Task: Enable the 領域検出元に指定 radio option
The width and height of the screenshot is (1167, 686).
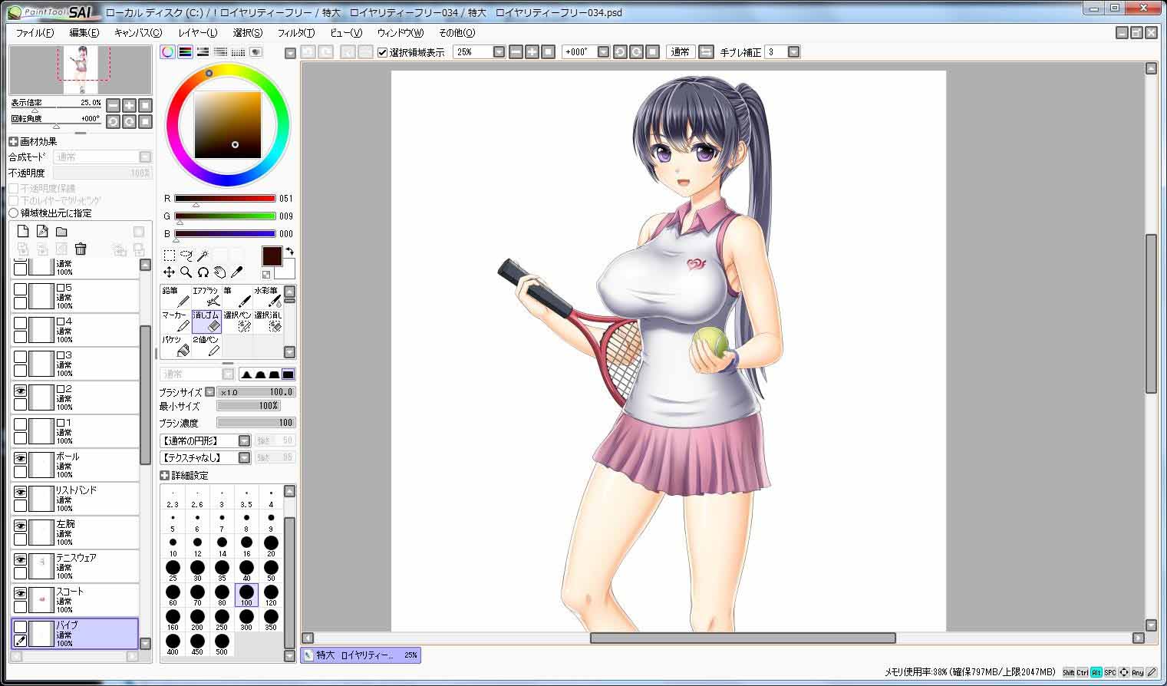Action: pyautogui.click(x=14, y=213)
